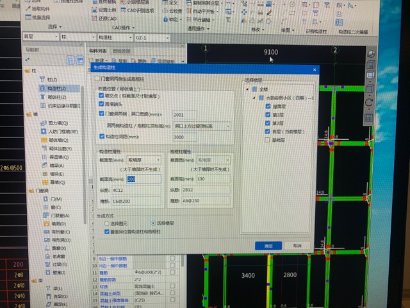Uncheck the 孤墙端头 checkbox
The height and width of the screenshot is (308, 410).
pos(101,104)
